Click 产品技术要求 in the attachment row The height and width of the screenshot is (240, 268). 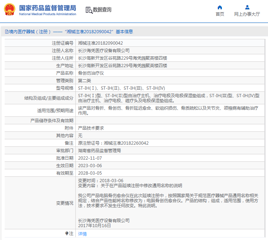91,128
